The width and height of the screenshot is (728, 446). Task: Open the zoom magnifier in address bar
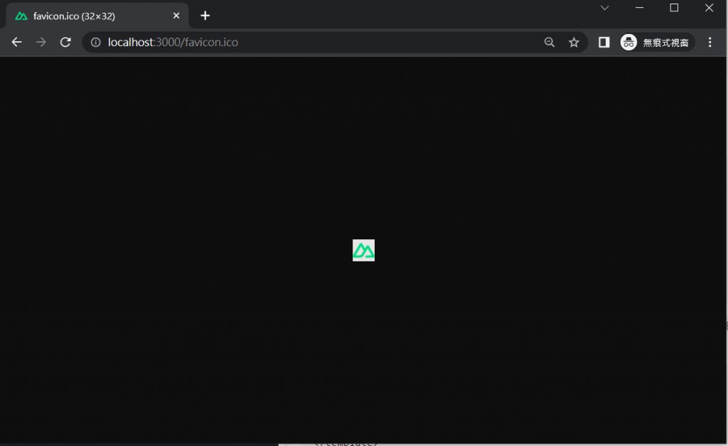point(550,42)
